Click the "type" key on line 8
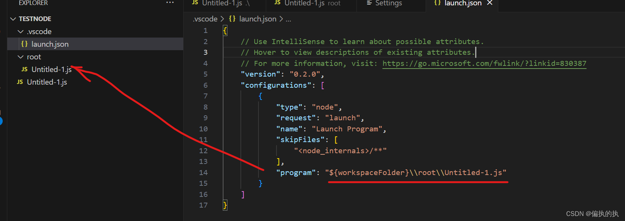This screenshot has height=221, width=625. (289, 107)
